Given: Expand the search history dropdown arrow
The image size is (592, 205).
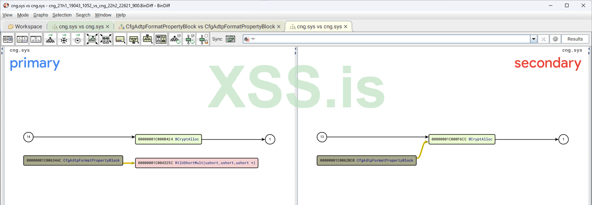Looking at the screenshot, I should (534, 39).
